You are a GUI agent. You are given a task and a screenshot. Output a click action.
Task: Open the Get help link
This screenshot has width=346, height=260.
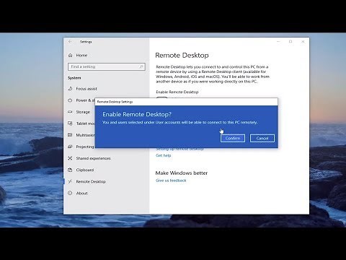click(x=164, y=155)
